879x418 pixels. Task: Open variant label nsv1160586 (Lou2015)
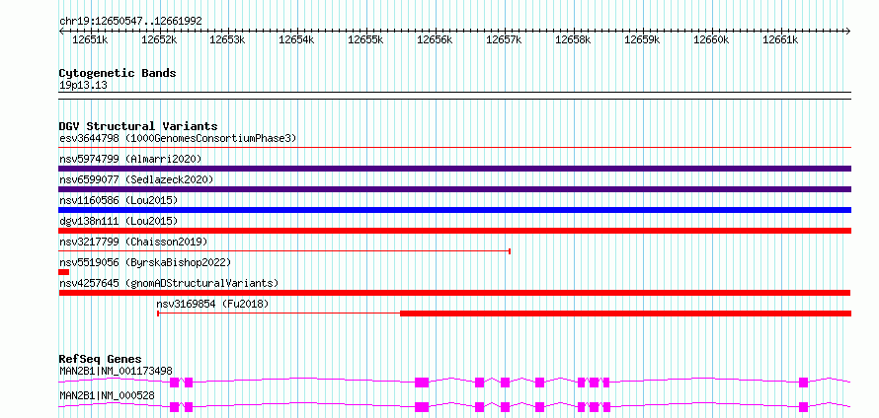pyautogui.click(x=119, y=200)
